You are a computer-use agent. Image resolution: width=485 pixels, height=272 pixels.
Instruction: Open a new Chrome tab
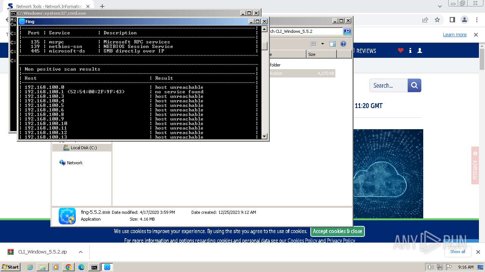click(x=102, y=6)
